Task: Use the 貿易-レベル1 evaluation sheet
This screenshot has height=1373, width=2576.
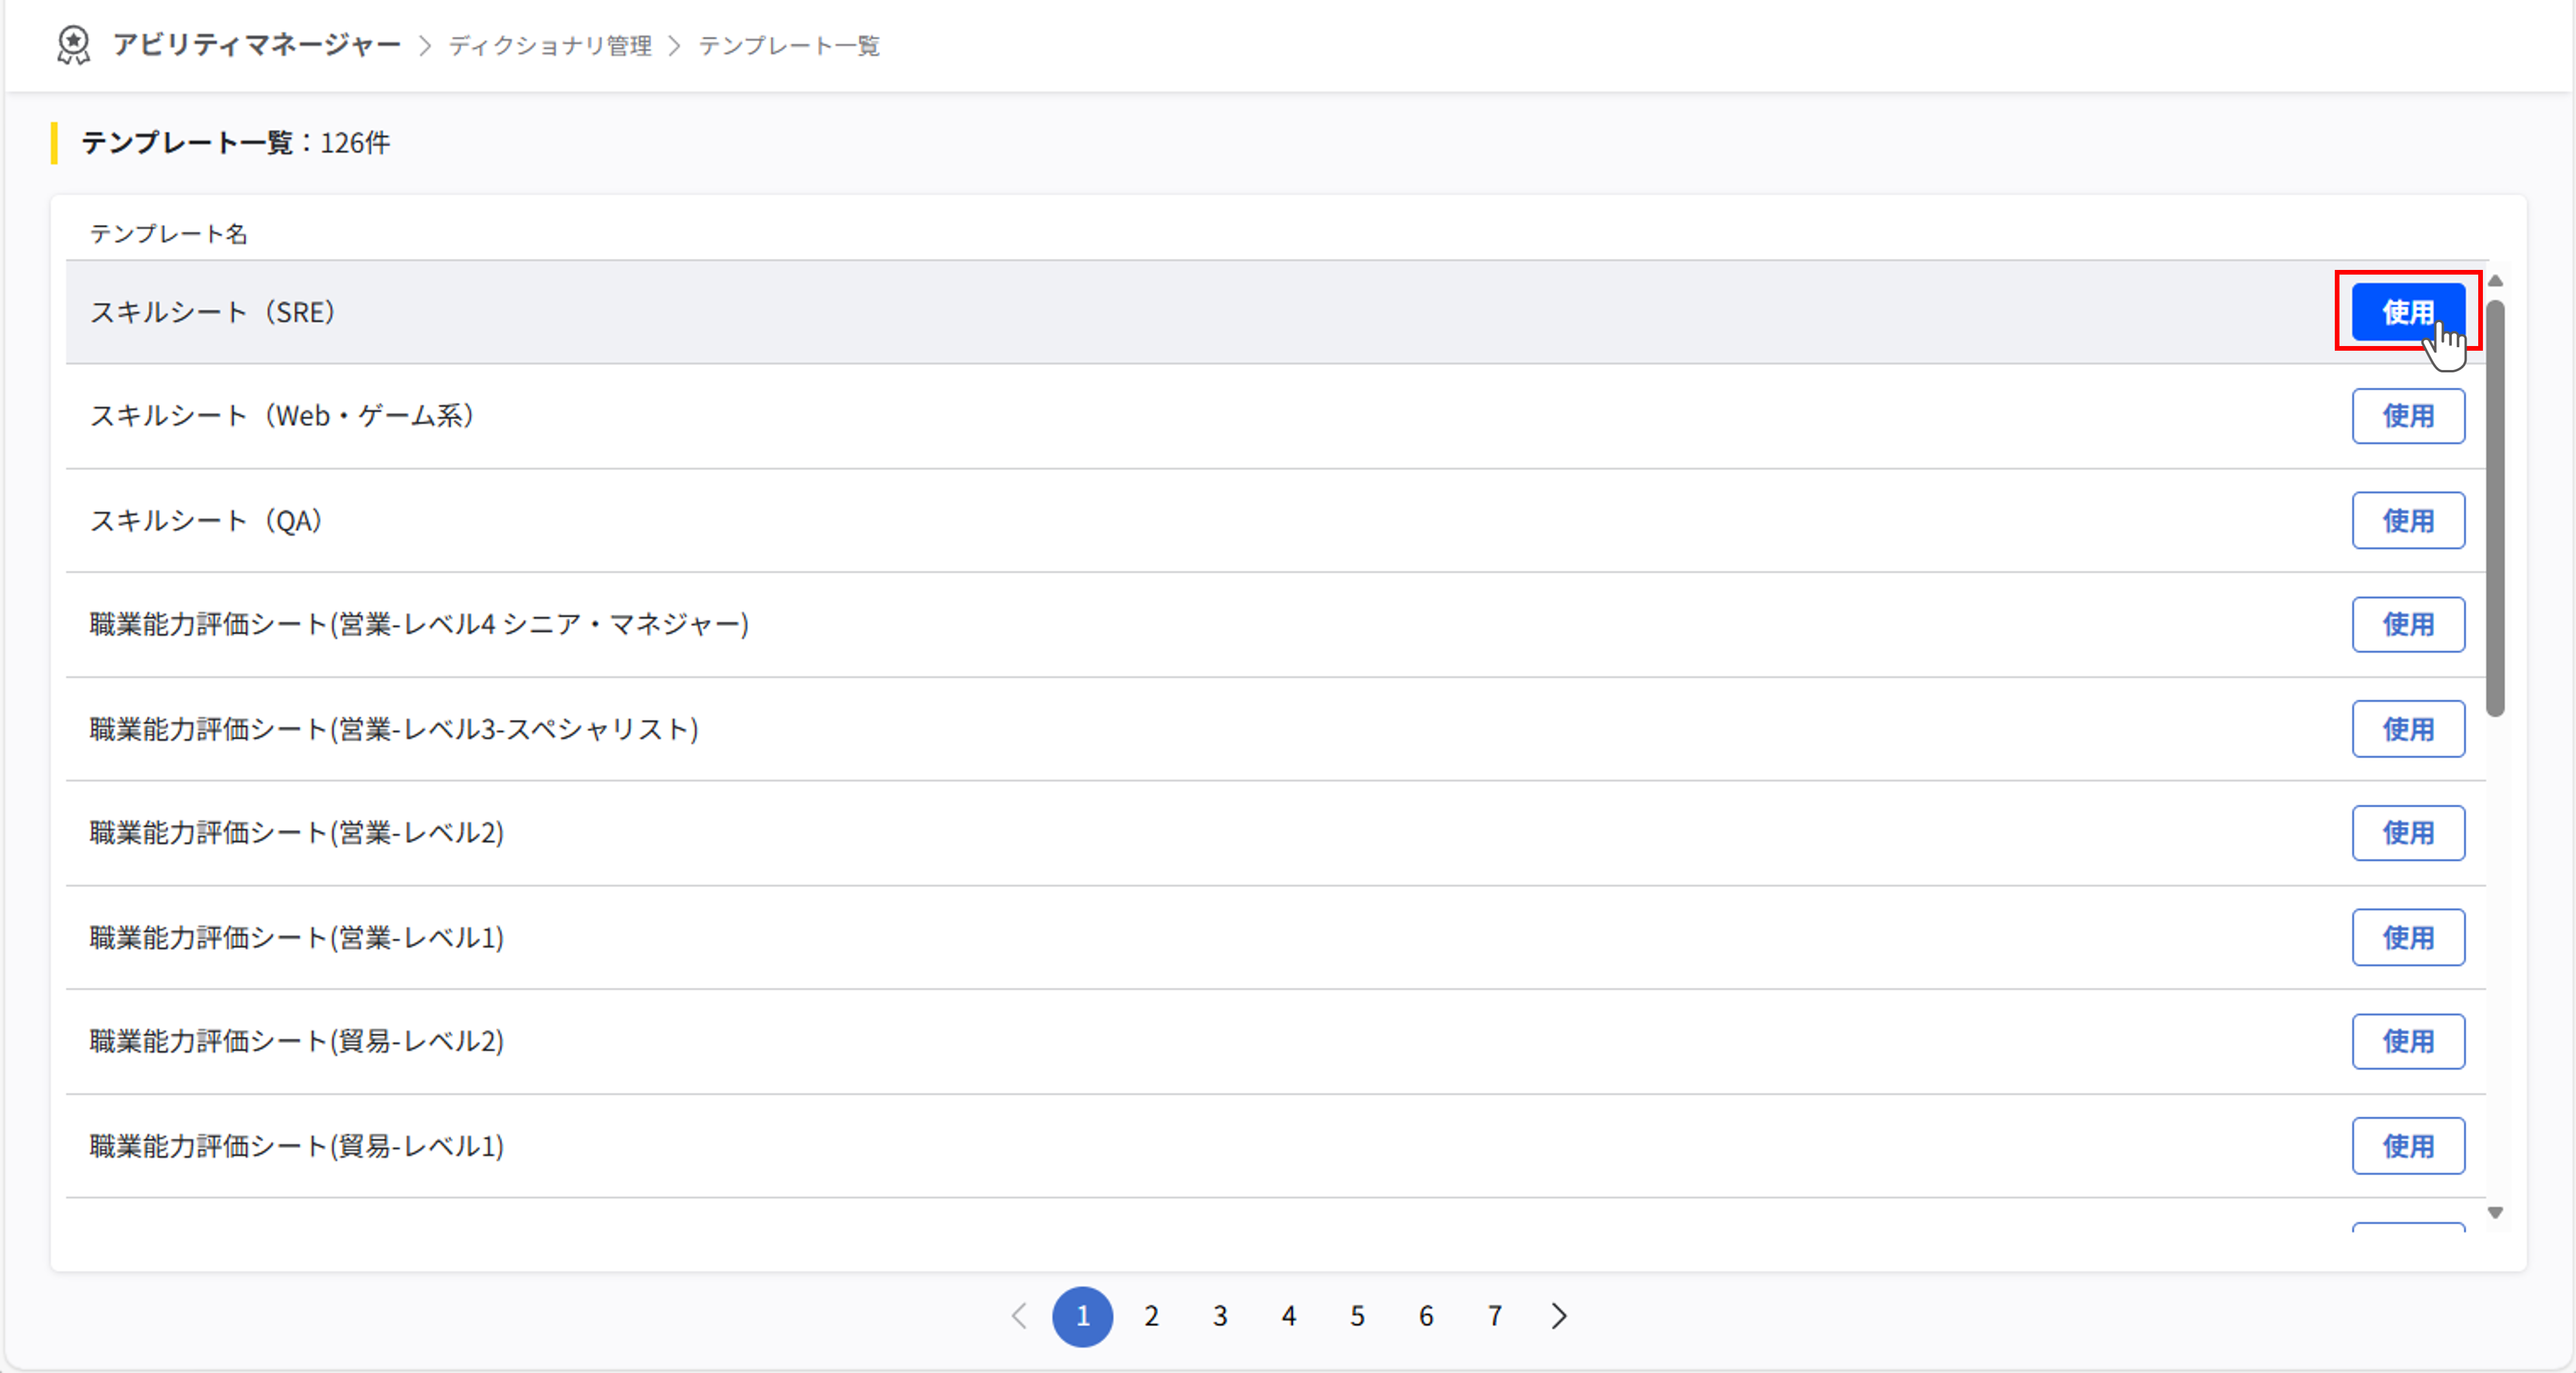Action: tap(2407, 1146)
